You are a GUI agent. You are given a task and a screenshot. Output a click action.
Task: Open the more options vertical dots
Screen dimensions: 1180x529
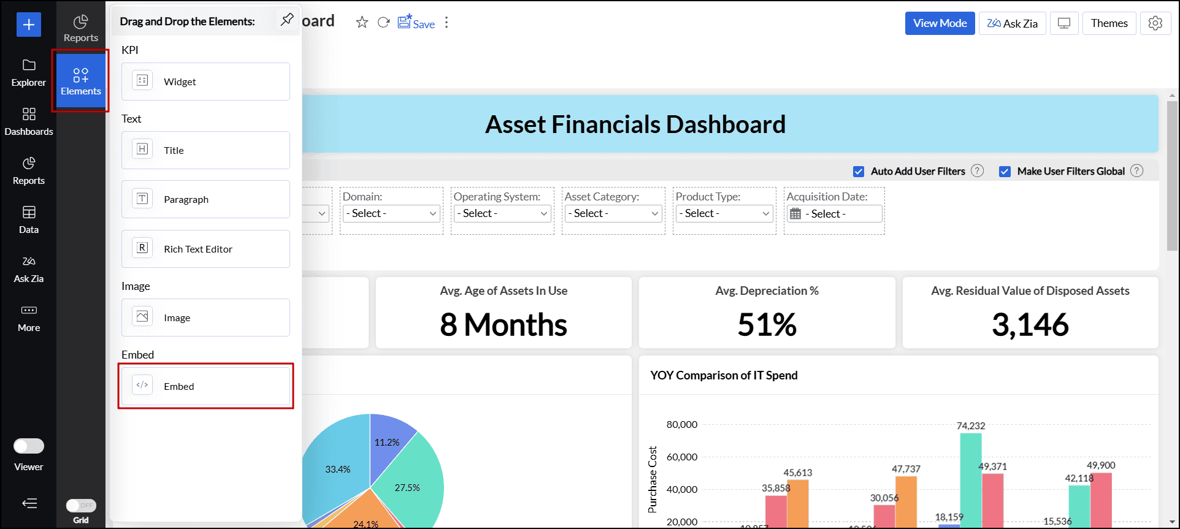coord(446,23)
